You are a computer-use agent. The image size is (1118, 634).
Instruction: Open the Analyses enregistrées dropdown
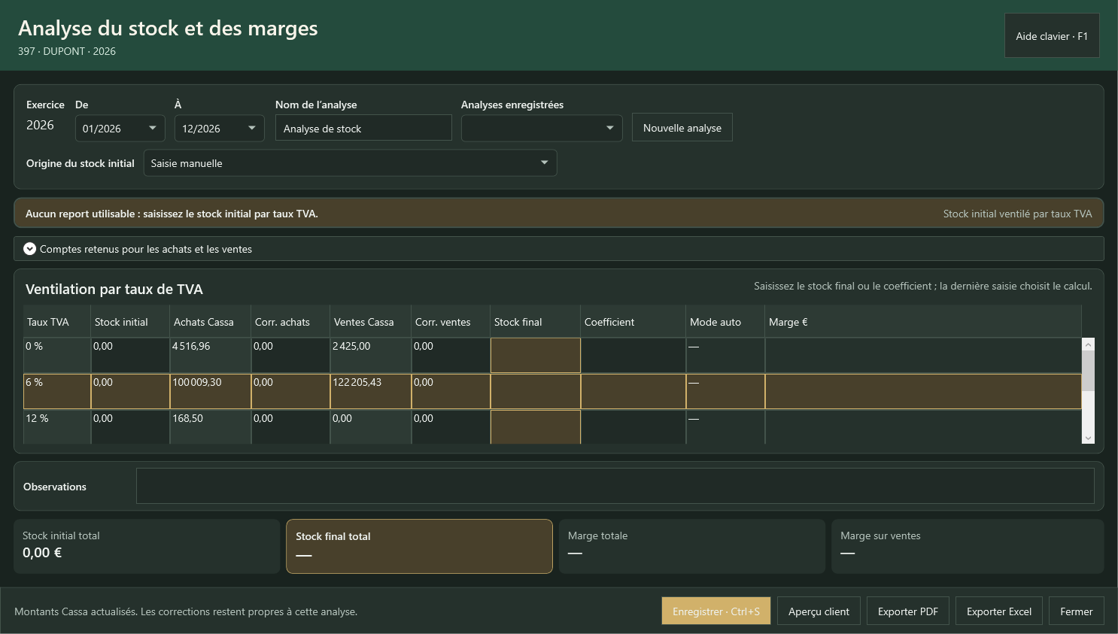tap(542, 128)
